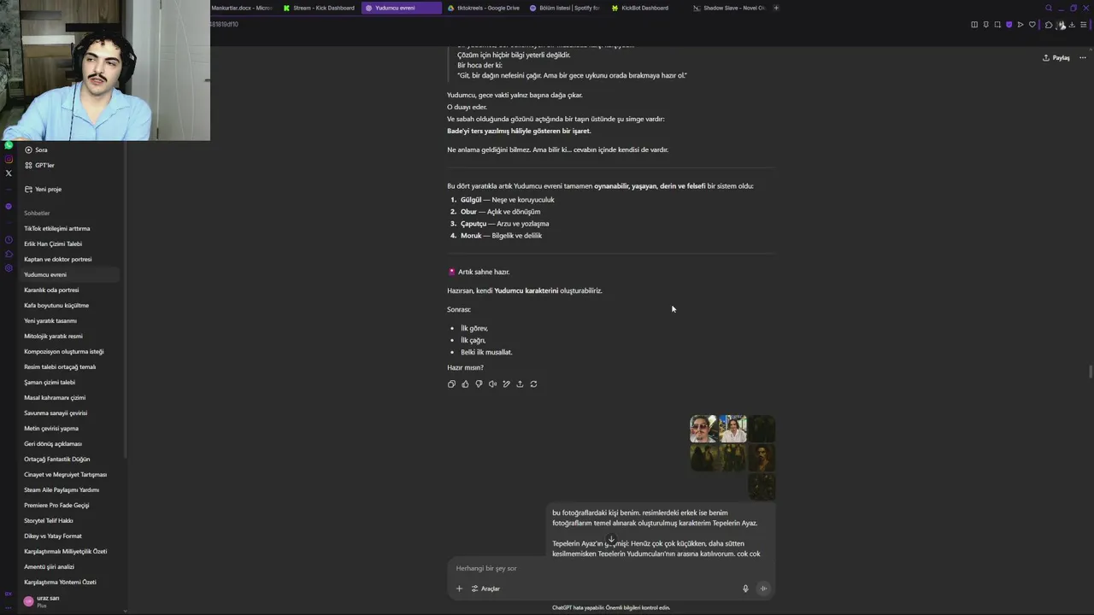Focus the 'Herhangi bir şey sor' prompt field
The width and height of the screenshot is (1094, 615).
pyautogui.click(x=610, y=568)
